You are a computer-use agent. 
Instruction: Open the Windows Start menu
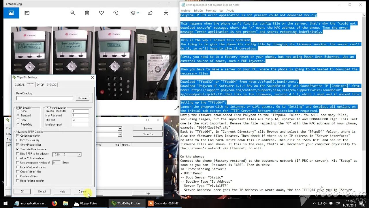tap(5, 203)
